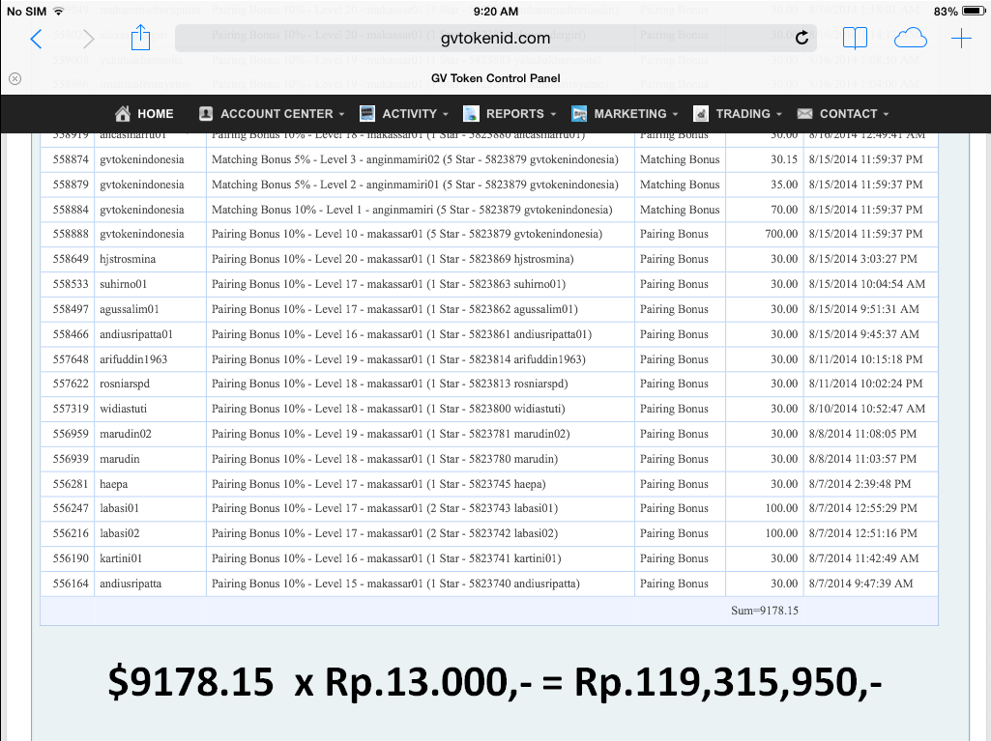Go to HOME in the navigation bar

pos(156,114)
